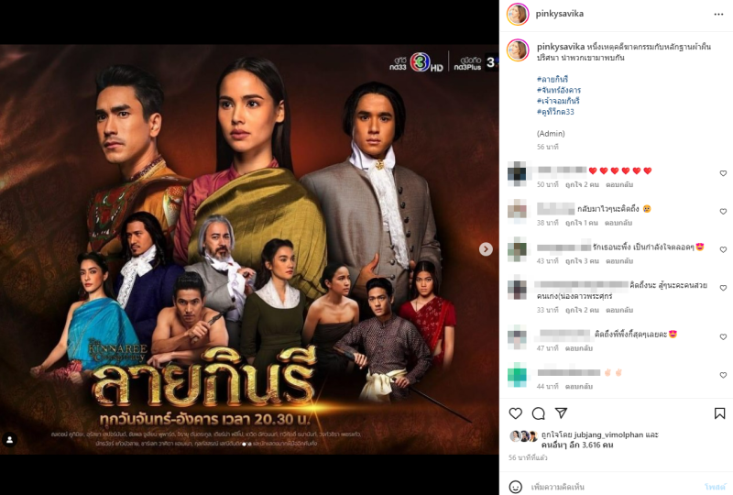Open the #จันทร์อังคาร hashtag

[x=559, y=90]
